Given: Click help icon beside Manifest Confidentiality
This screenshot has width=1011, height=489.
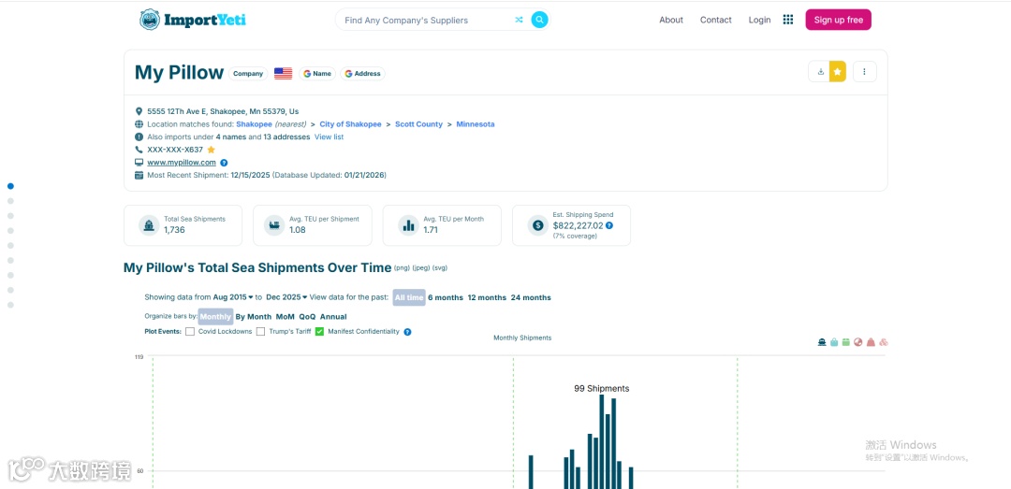Looking at the screenshot, I should tap(407, 332).
